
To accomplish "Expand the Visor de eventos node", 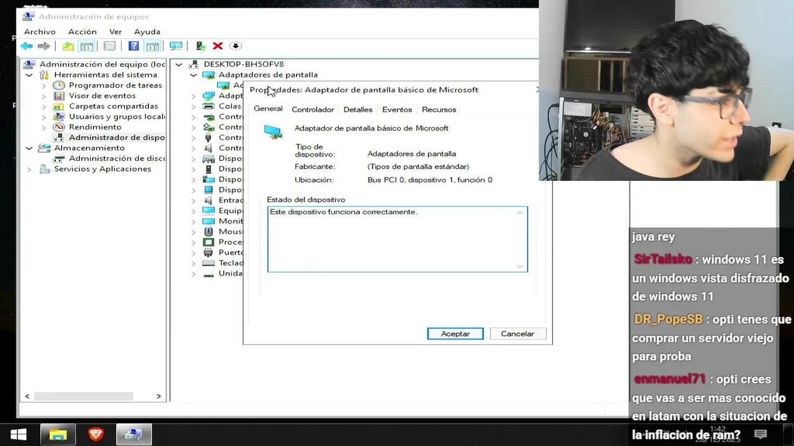I will [44, 96].
